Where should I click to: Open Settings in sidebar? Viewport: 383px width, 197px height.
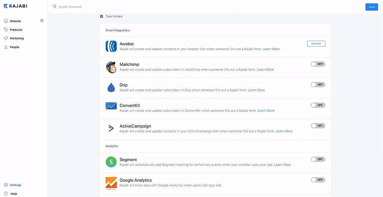click(x=16, y=185)
